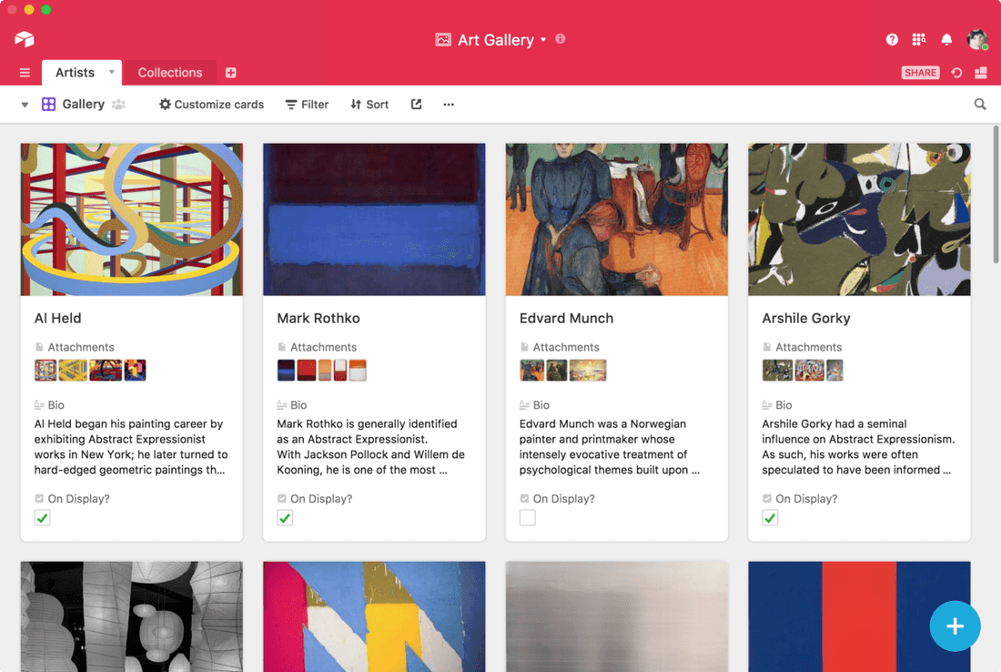The image size is (1001, 672).
Task: Add a new table with plus tab
Action: [x=231, y=73]
